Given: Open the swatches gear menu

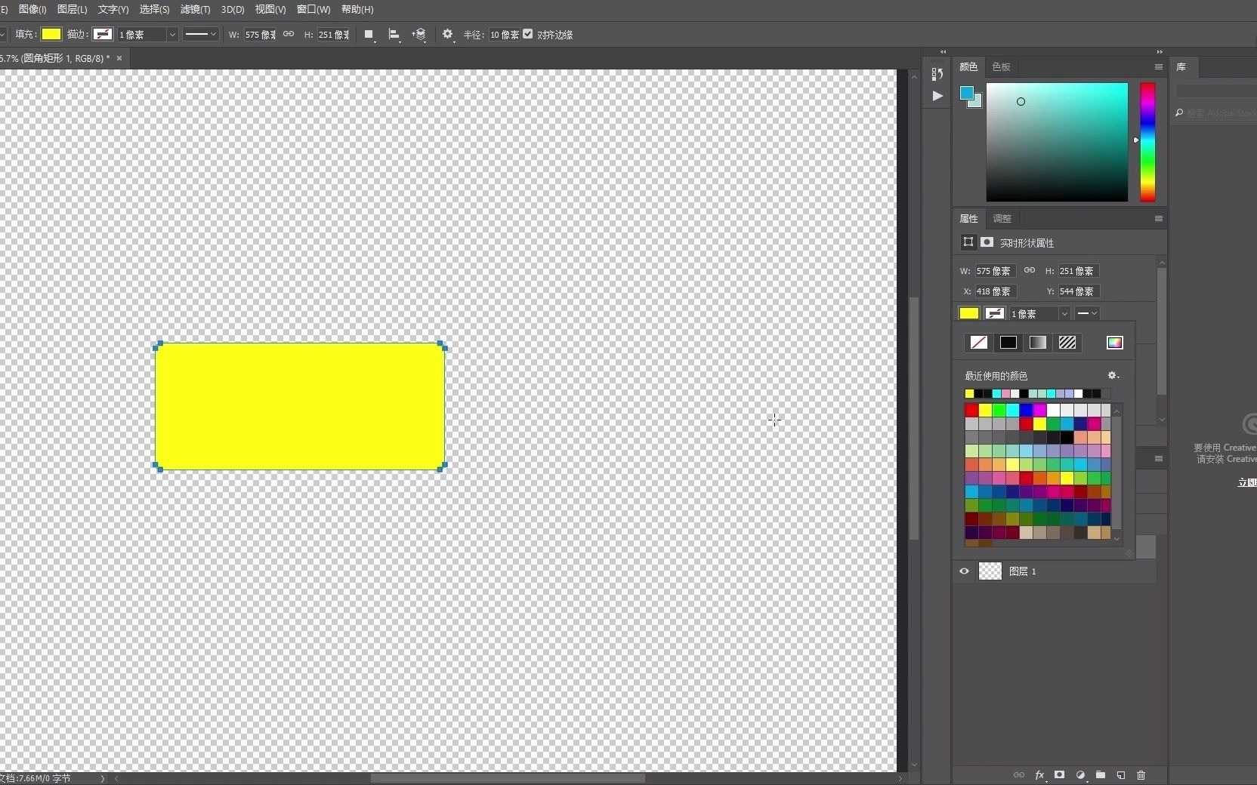Looking at the screenshot, I should pyautogui.click(x=1113, y=375).
